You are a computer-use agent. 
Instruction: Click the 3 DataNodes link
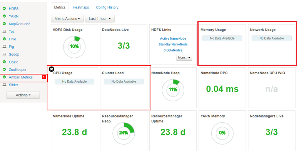click(x=173, y=50)
